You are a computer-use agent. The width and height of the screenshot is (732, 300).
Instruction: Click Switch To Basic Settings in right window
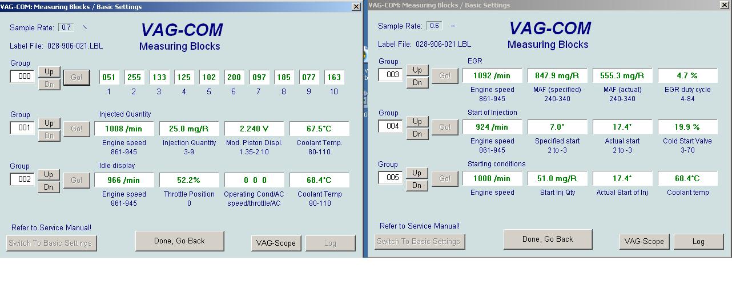click(x=420, y=241)
